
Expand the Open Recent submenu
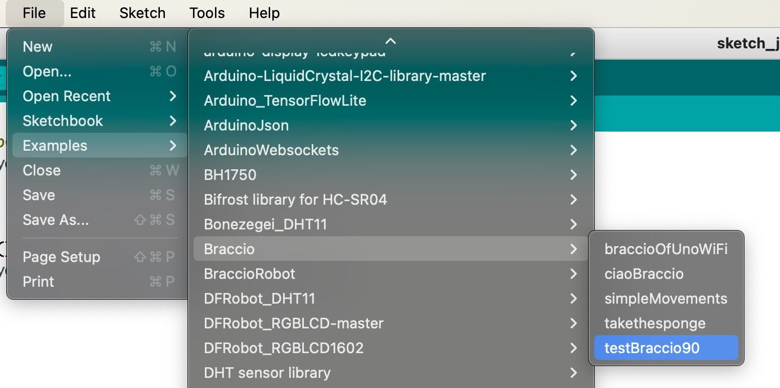point(66,96)
